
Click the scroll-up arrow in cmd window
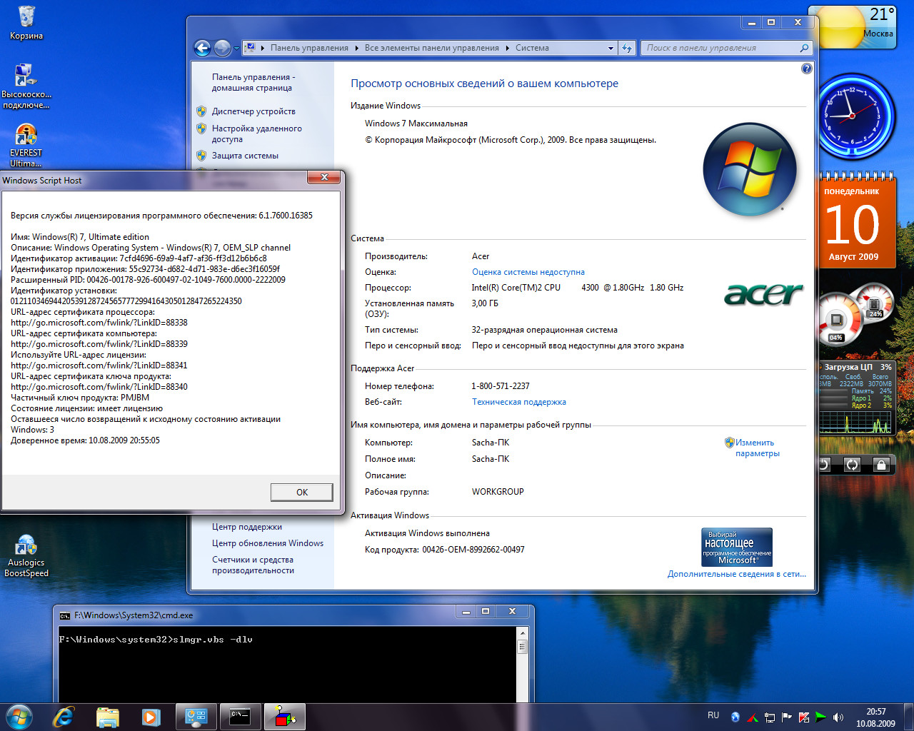click(522, 633)
